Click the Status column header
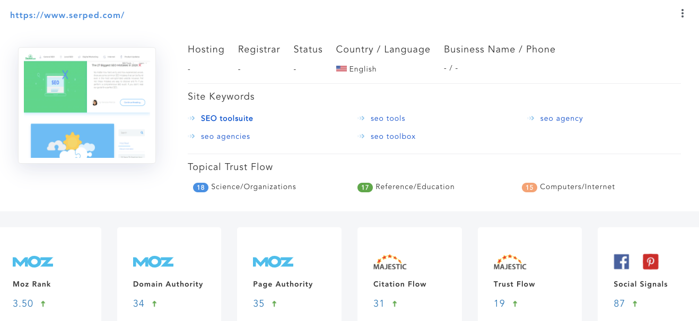 click(x=308, y=49)
